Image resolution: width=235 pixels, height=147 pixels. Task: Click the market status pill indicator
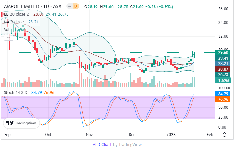coord(69,6)
